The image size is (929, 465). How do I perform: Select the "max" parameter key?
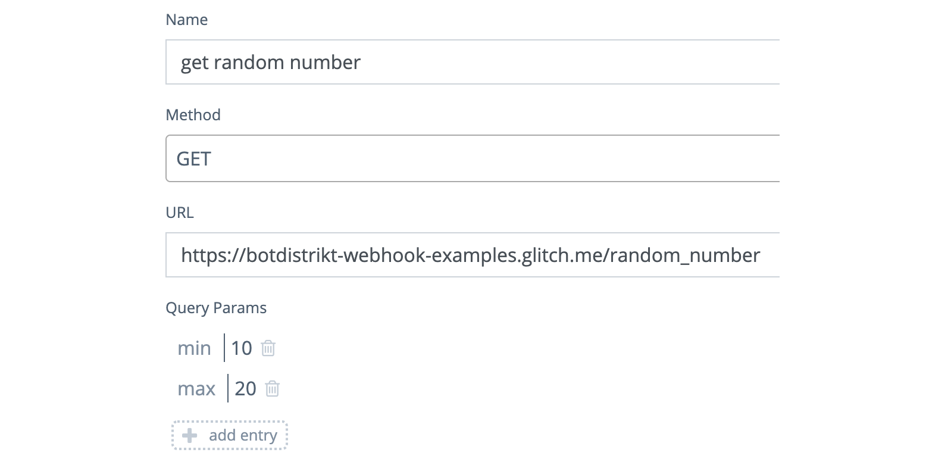tap(196, 389)
